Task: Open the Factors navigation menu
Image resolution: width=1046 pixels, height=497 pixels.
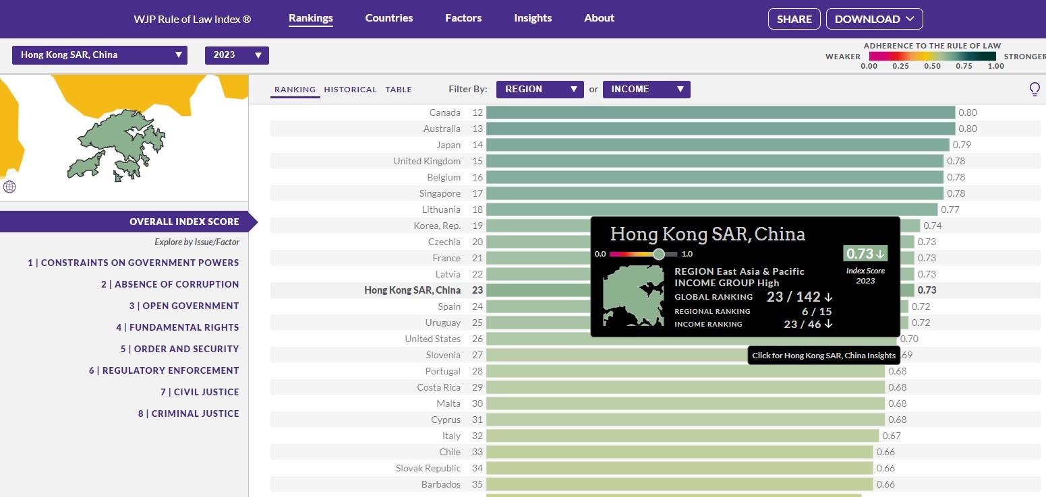Action: 463,18
